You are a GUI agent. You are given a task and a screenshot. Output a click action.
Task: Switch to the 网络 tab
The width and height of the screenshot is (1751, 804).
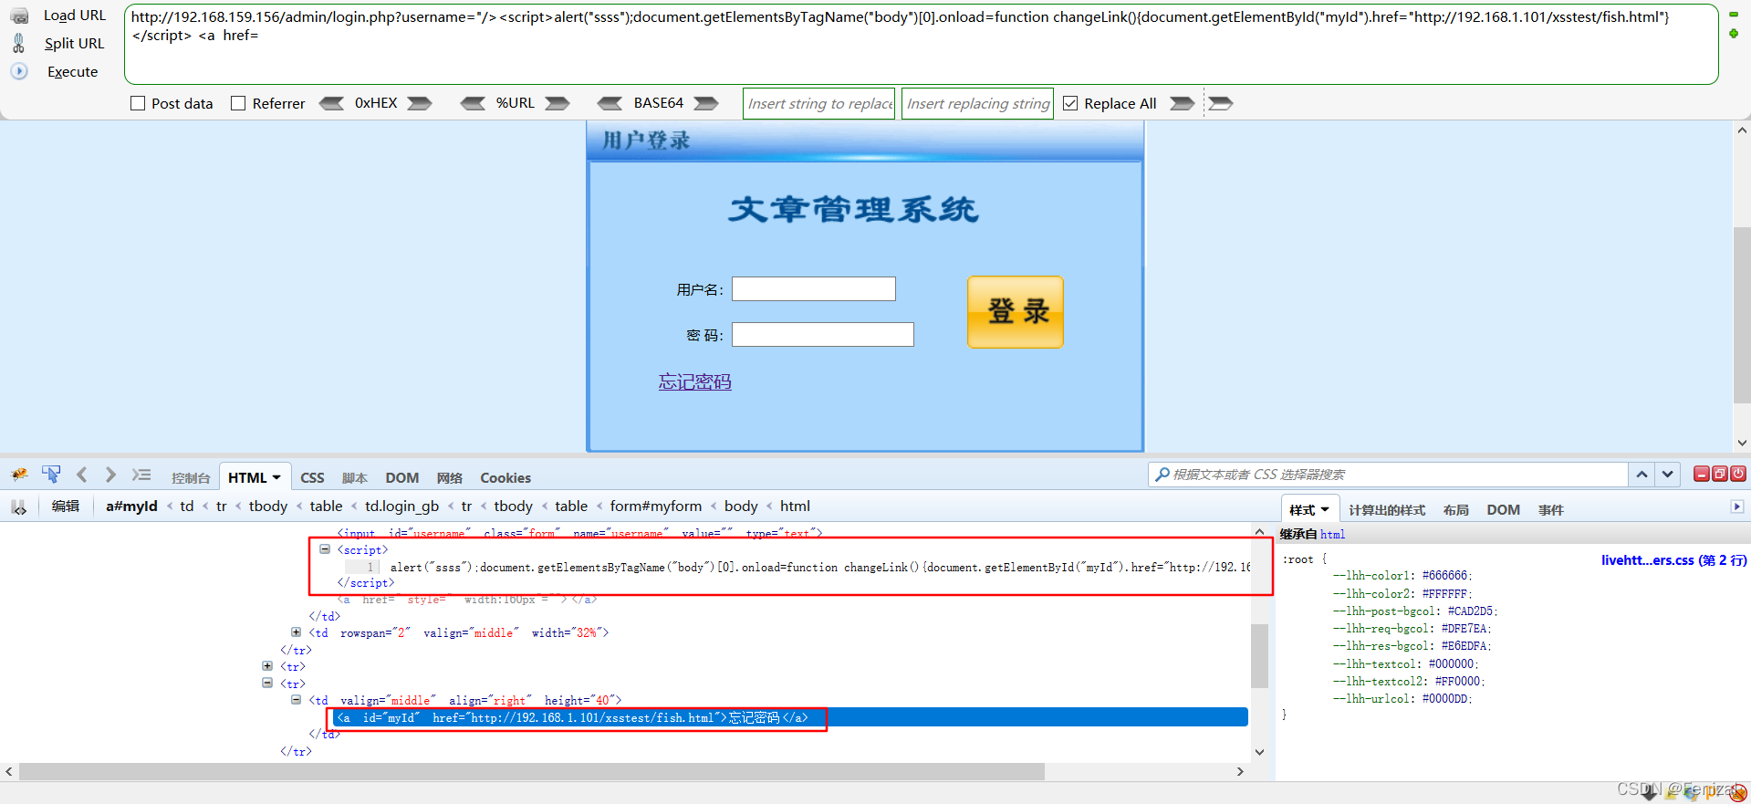click(x=450, y=478)
